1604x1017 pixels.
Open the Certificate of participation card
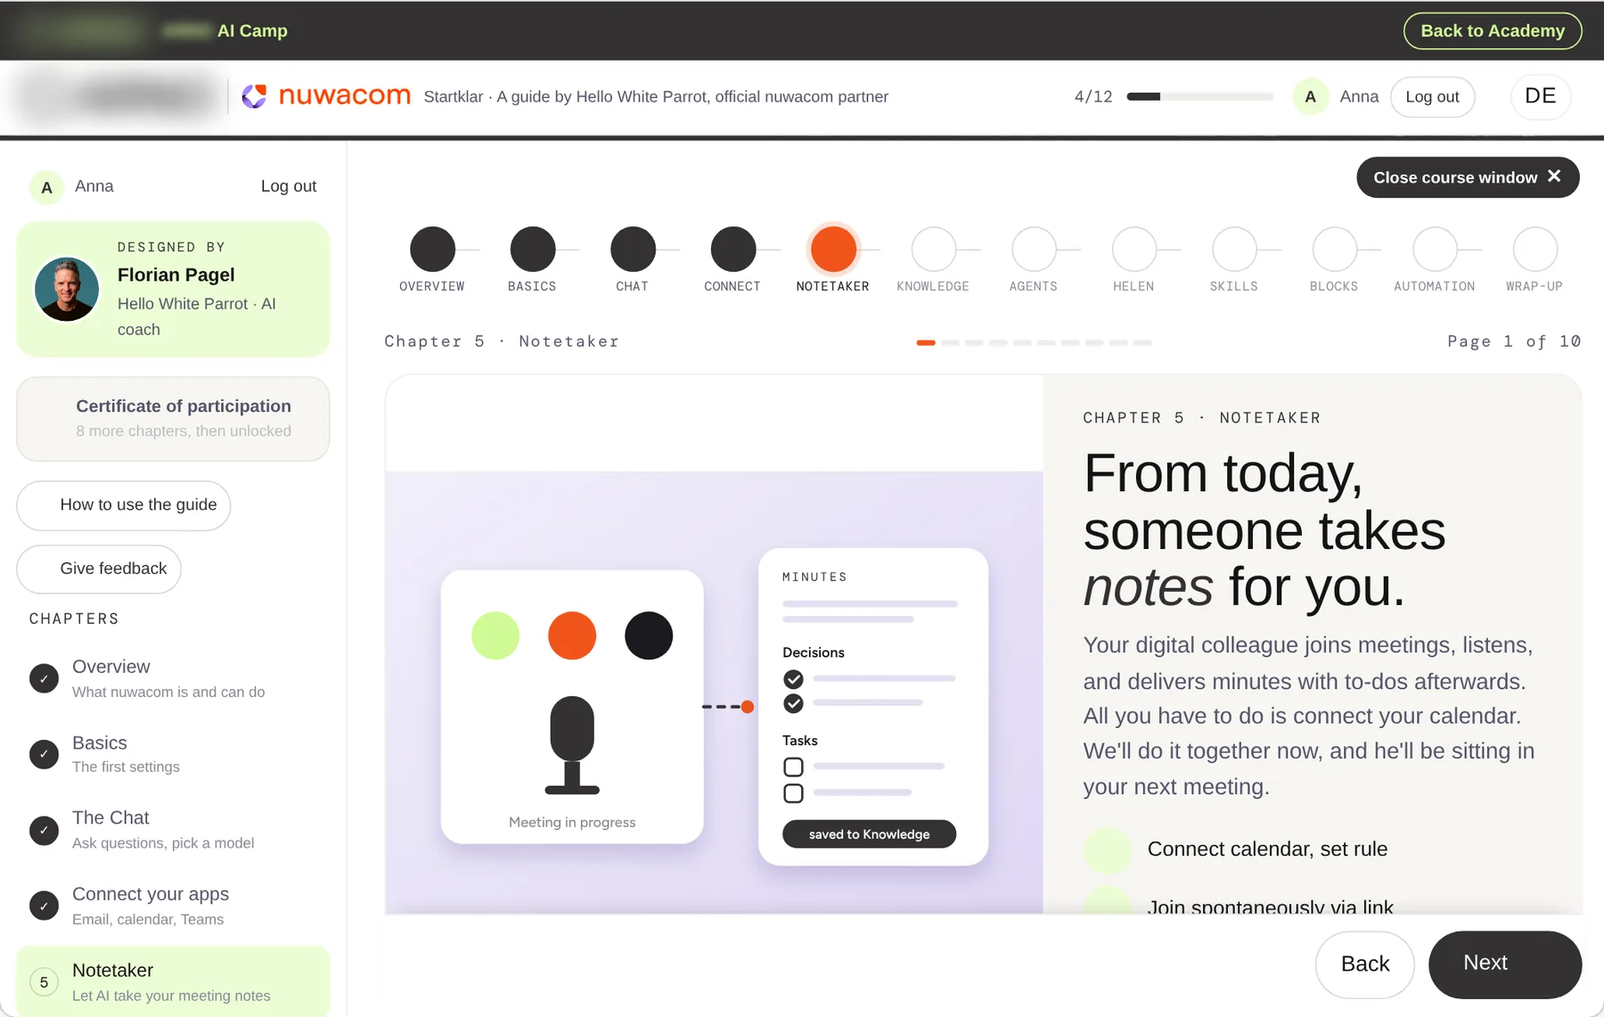coord(173,419)
